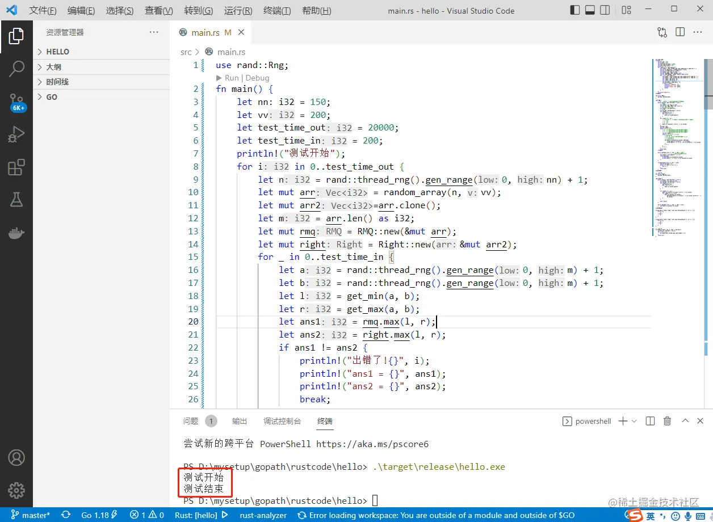Open the Testing flask view
Image resolution: width=713 pixels, height=522 pixels.
(16, 200)
